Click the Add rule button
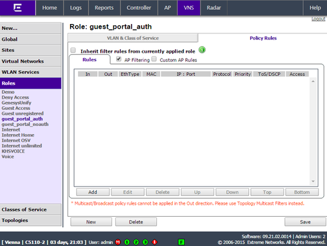Image resolution: width=327 pixels, height=246 pixels. point(93,192)
